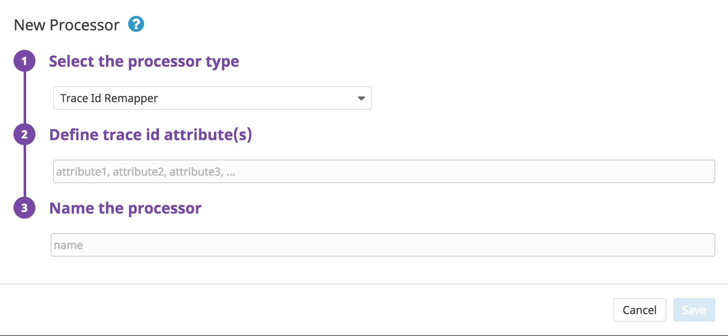Click the purple line connecting steps 1 and 2

pos(25,98)
